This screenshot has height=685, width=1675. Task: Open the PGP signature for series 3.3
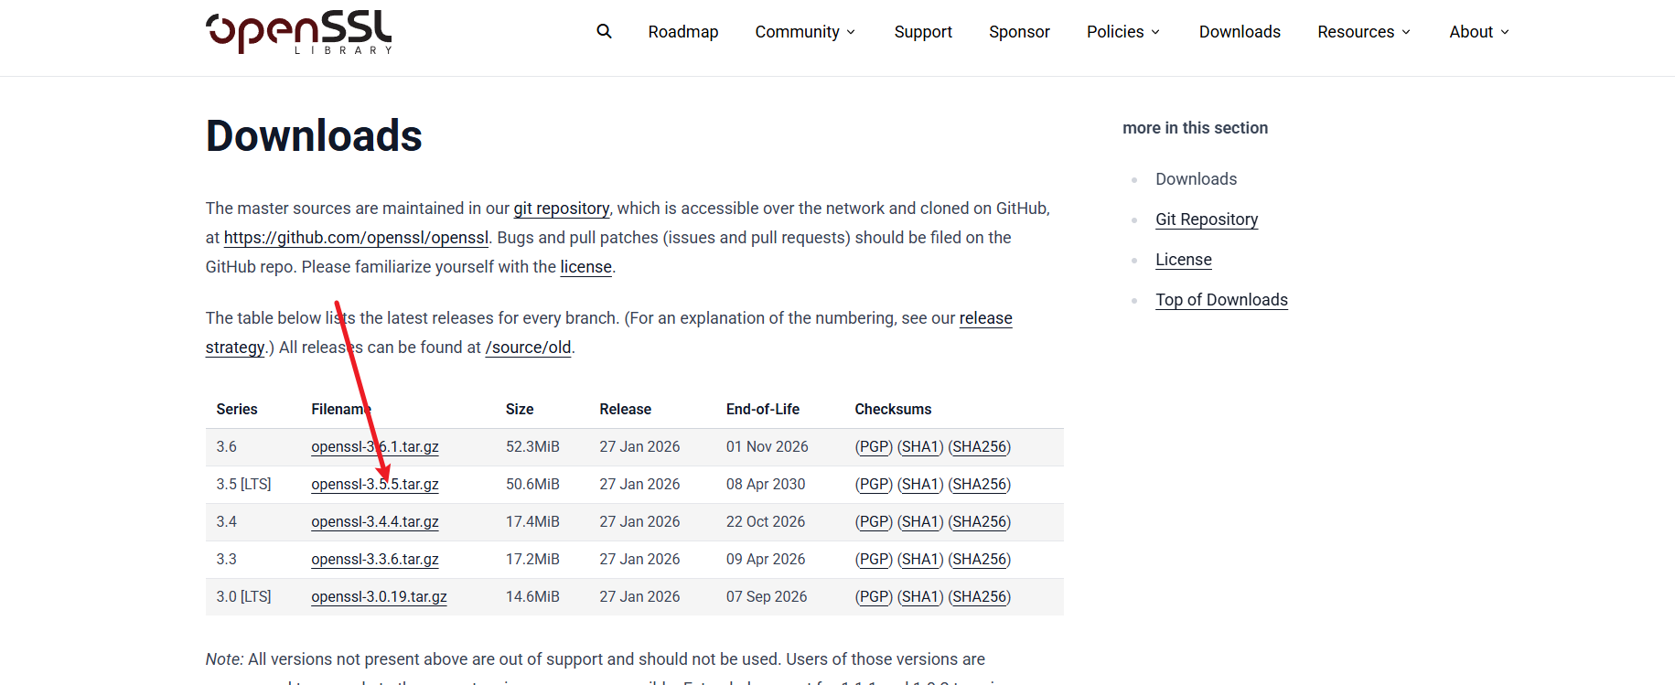click(x=874, y=560)
